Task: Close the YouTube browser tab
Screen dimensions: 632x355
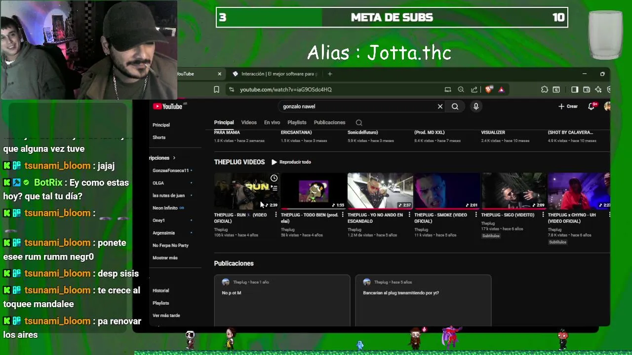Action: point(220,74)
